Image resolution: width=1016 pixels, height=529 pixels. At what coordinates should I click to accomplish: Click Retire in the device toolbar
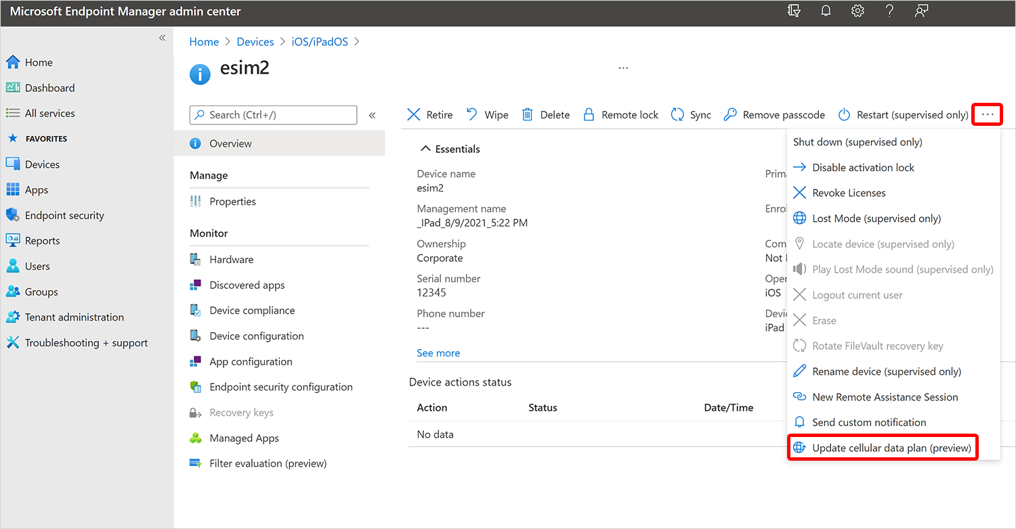click(430, 115)
